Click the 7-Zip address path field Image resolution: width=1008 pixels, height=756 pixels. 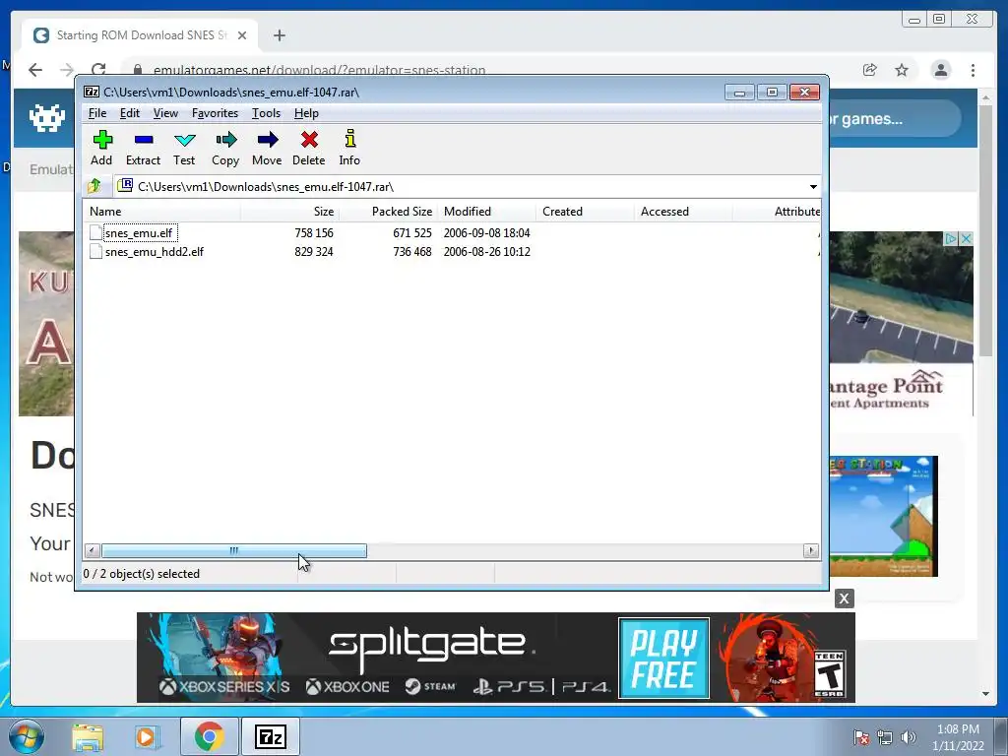[x=468, y=186]
